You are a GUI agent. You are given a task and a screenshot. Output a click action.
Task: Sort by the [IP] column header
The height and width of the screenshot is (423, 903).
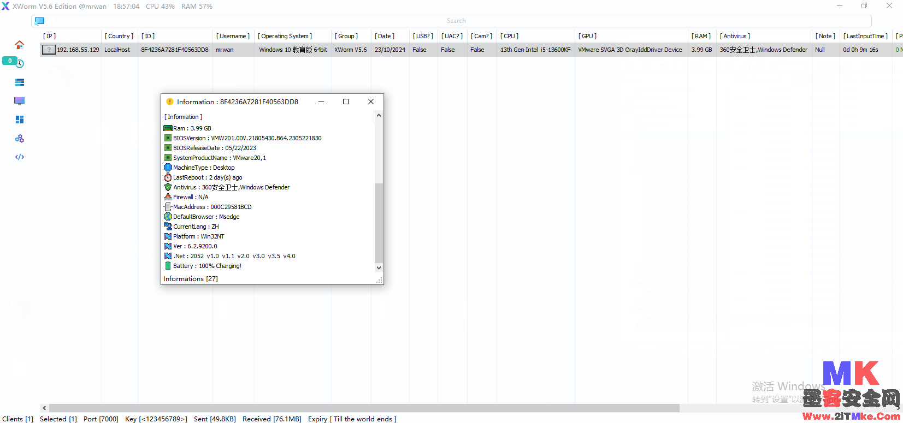click(50, 36)
